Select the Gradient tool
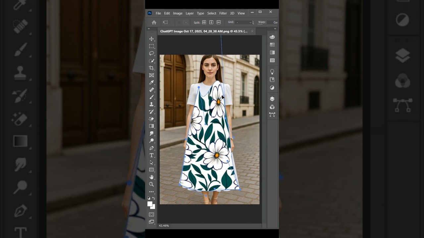 point(151,126)
